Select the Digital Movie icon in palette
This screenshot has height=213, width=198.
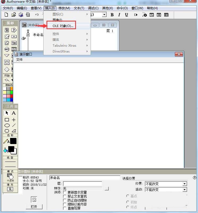[x=14, y=49]
